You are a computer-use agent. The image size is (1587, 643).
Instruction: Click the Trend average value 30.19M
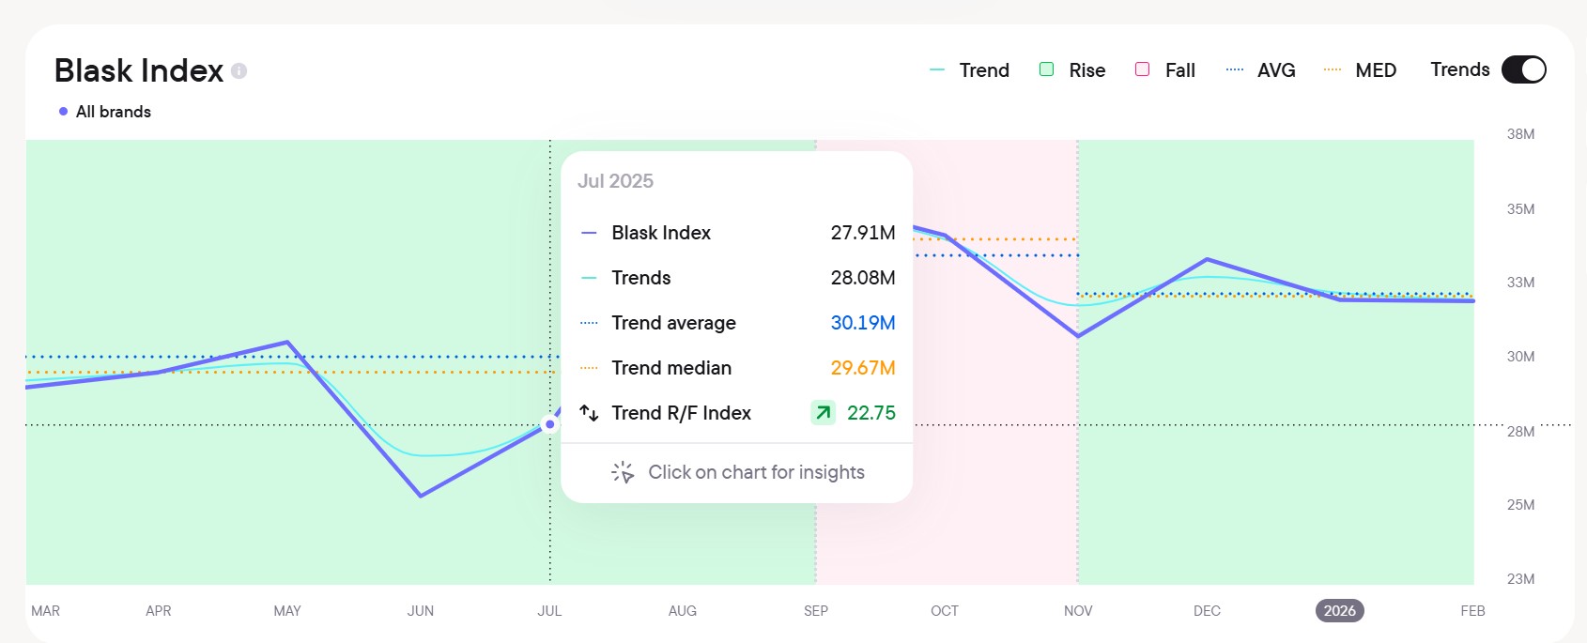[863, 323]
